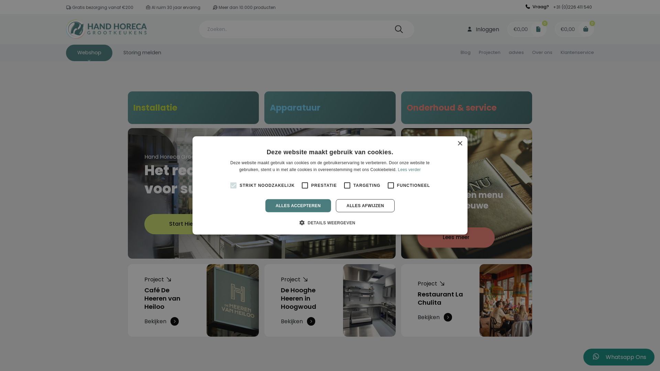
Task: Click arrow icon next to Restaurant La Chulita Bekijken
Action: tap(448, 317)
